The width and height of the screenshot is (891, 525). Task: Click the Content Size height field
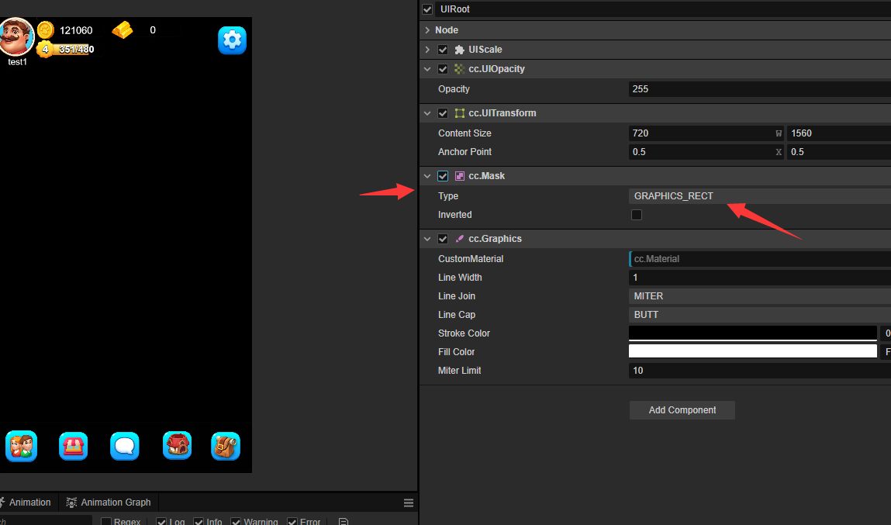(839, 133)
